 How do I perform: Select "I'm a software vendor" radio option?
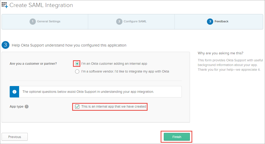[x=77, y=71]
